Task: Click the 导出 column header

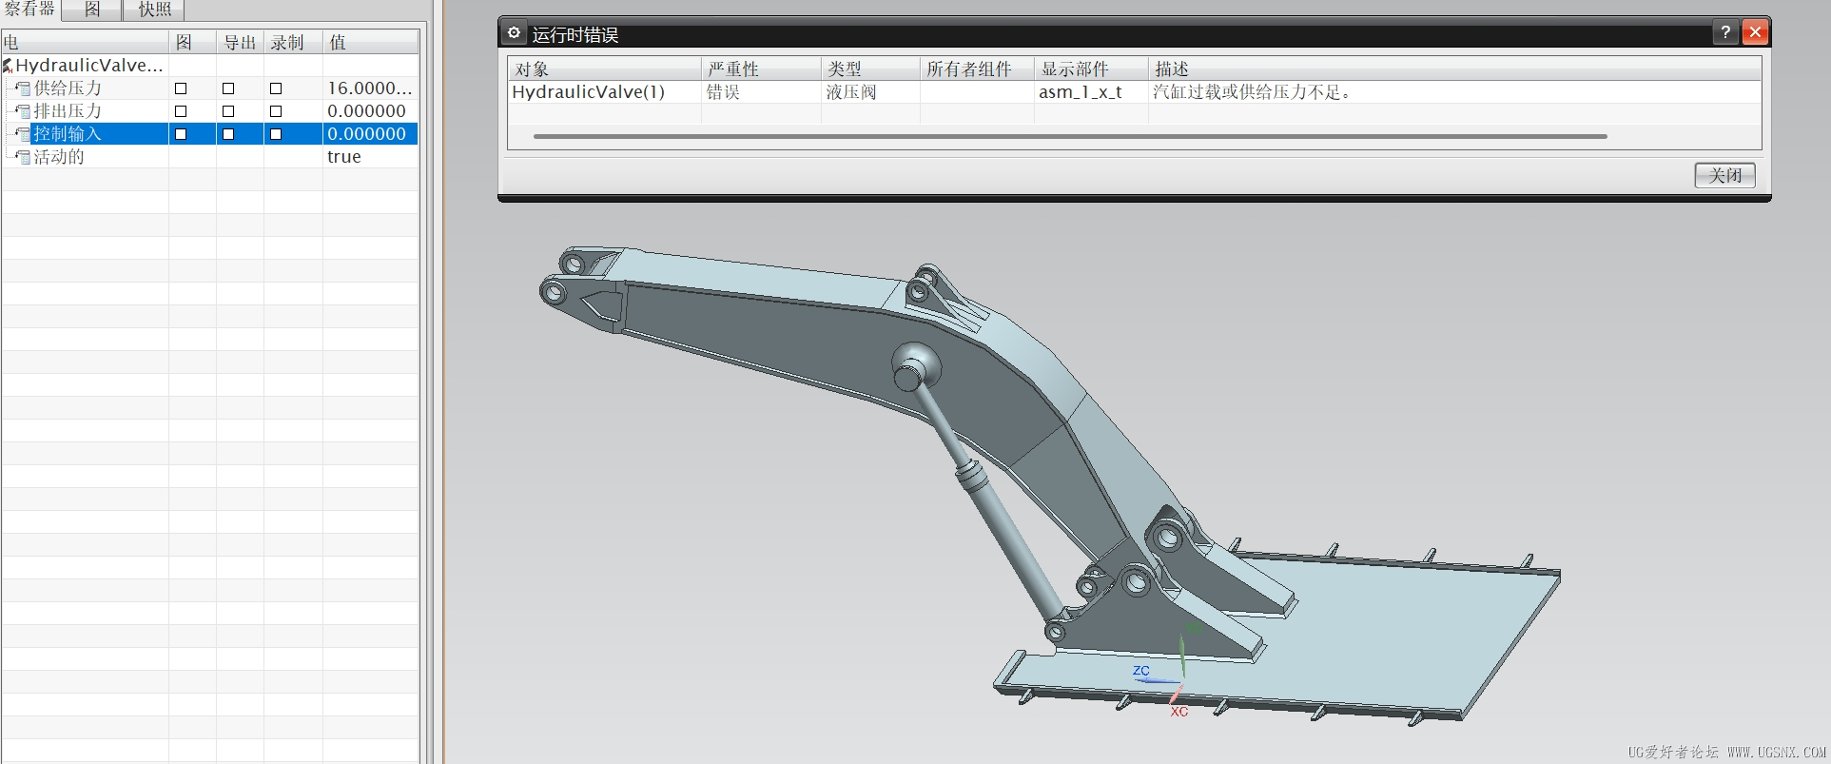Action: click(241, 42)
